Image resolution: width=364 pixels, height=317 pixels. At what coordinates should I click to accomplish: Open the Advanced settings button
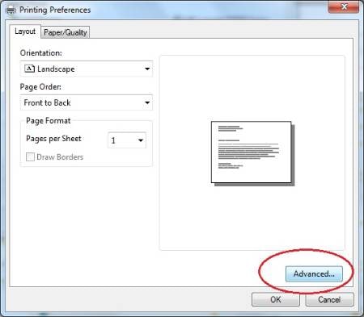click(x=314, y=273)
